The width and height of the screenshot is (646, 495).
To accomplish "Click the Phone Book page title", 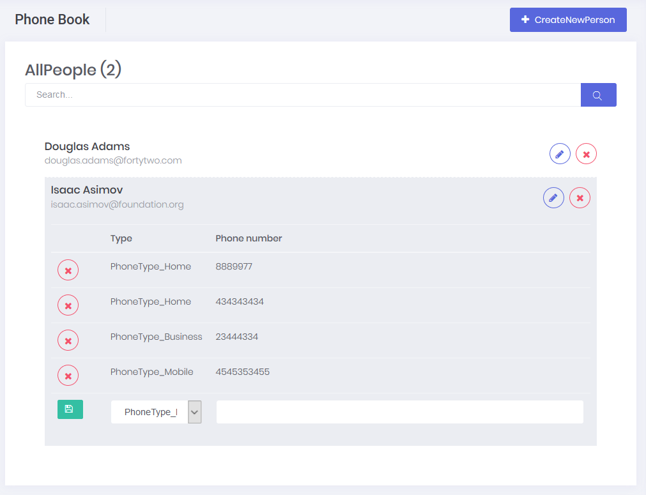I will point(52,19).
